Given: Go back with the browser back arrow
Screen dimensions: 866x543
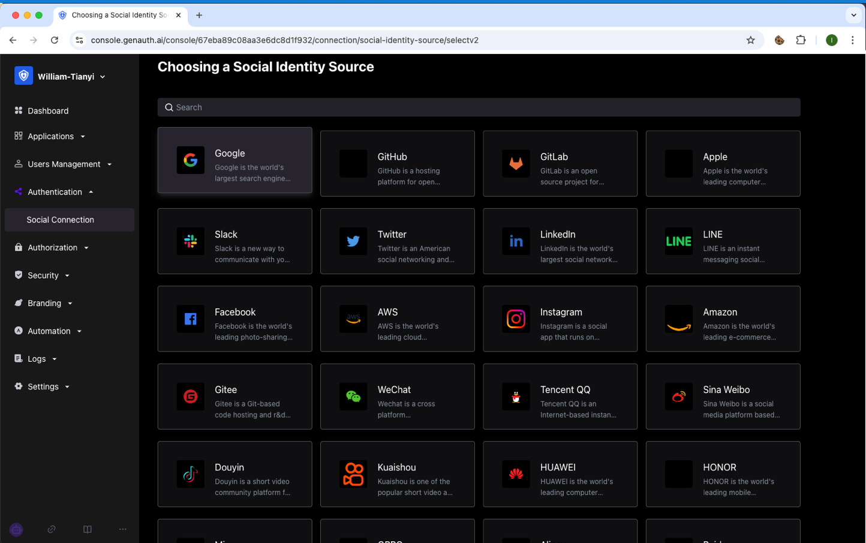Looking at the screenshot, I should click(x=13, y=40).
